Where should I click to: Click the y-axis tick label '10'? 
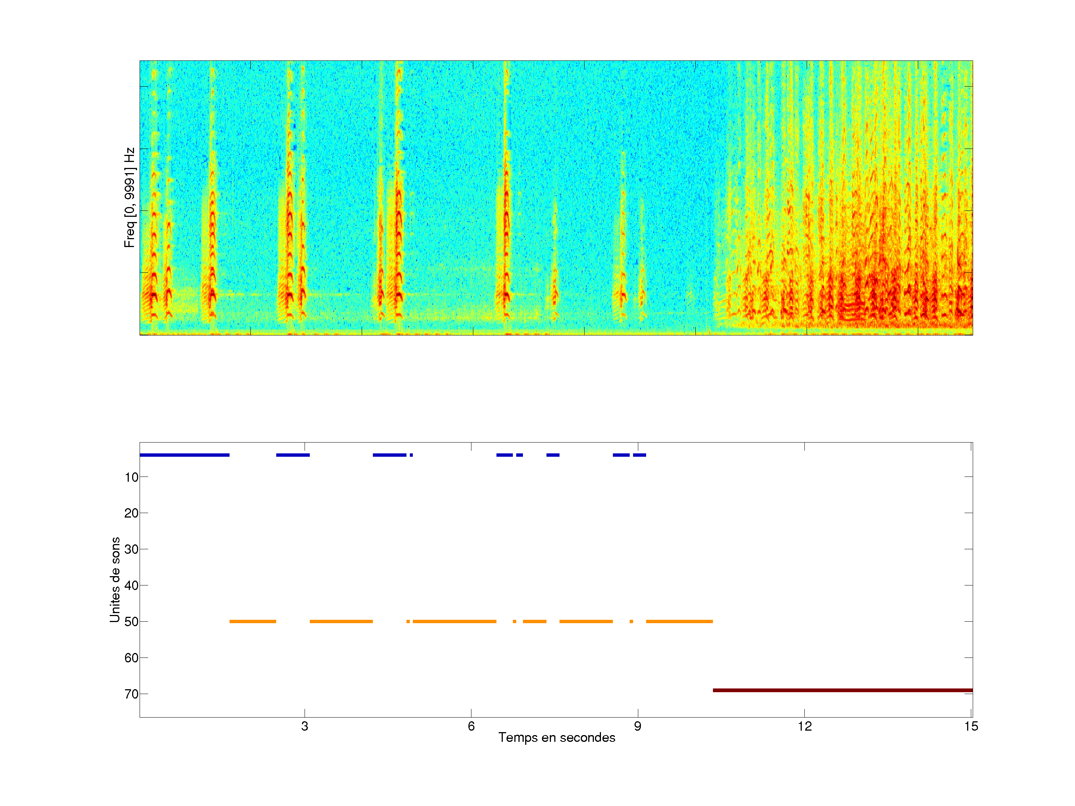click(131, 477)
